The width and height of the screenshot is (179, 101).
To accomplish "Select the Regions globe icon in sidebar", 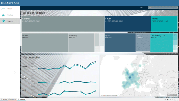I will [3, 21].
